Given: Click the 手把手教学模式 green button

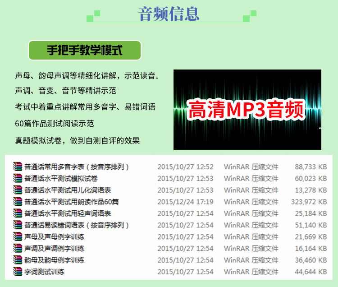Looking at the screenshot, I should click(85, 50).
